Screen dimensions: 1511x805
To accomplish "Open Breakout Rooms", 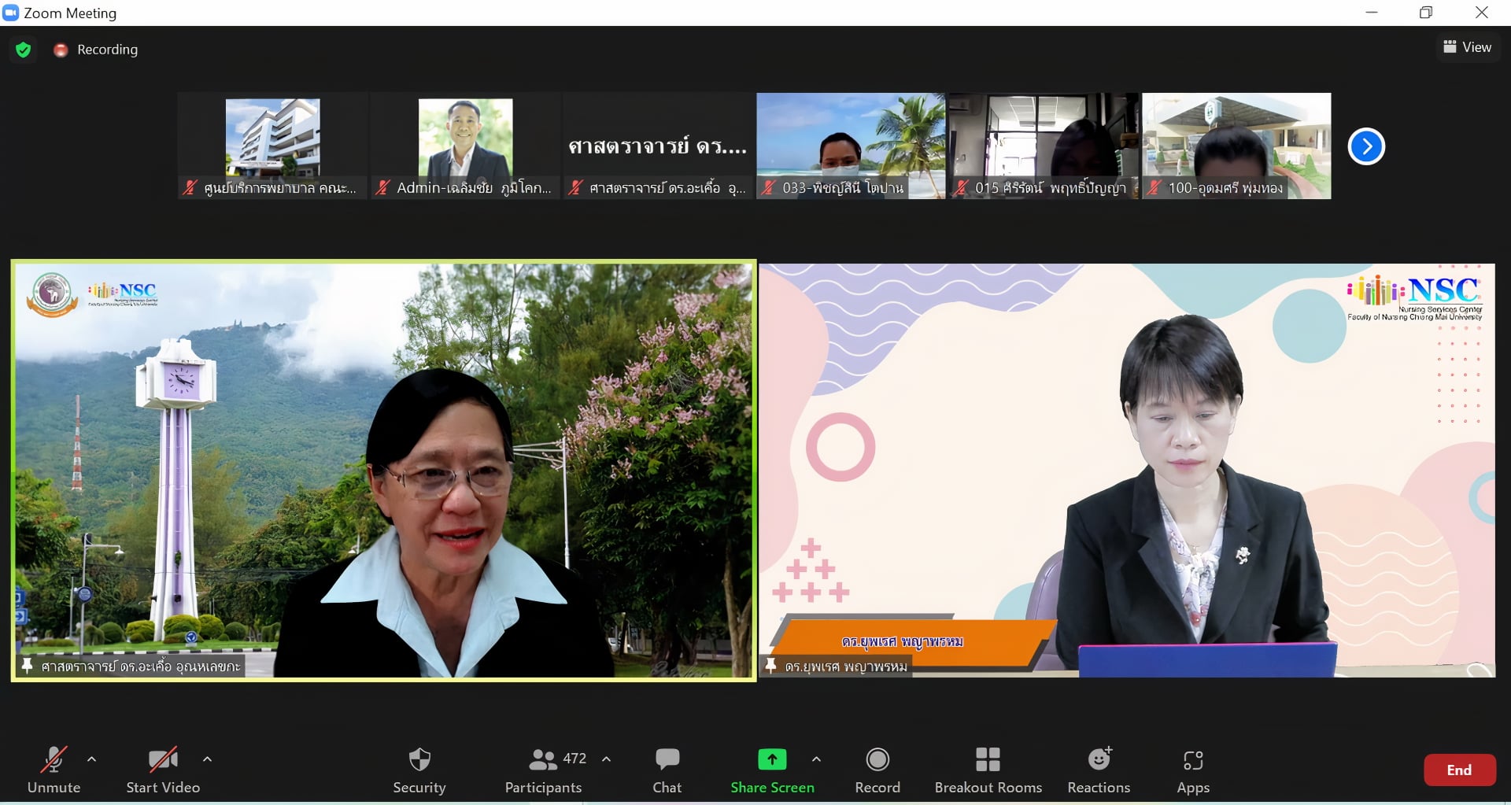I will (x=988, y=770).
